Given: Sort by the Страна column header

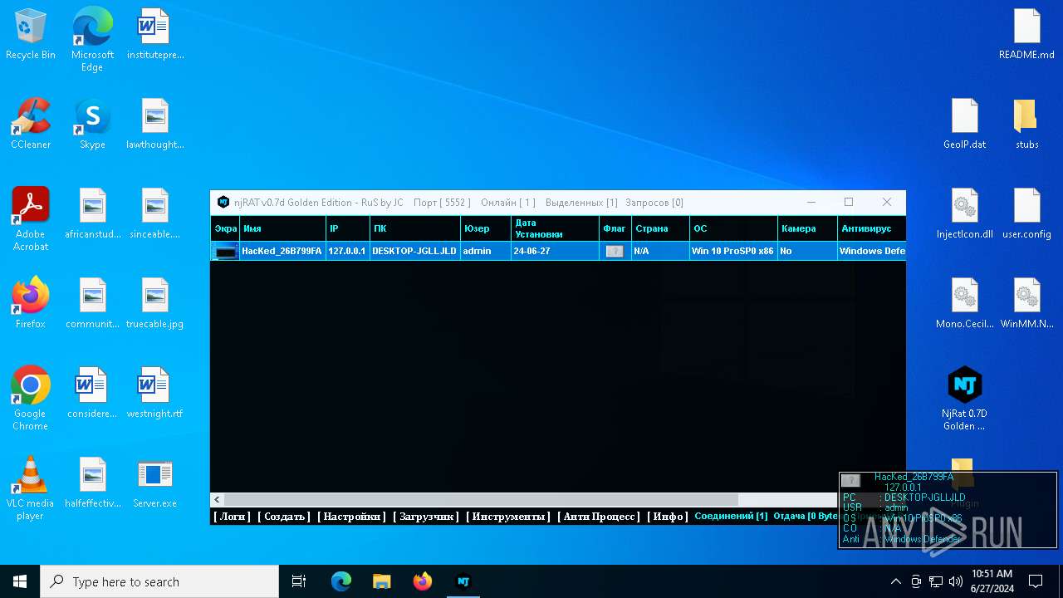Looking at the screenshot, I should (x=661, y=228).
